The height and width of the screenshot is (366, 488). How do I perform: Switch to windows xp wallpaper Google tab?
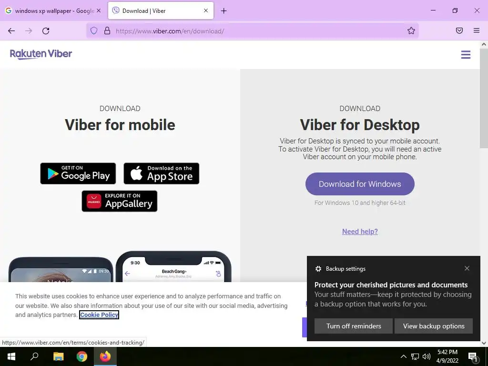(53, 10)
